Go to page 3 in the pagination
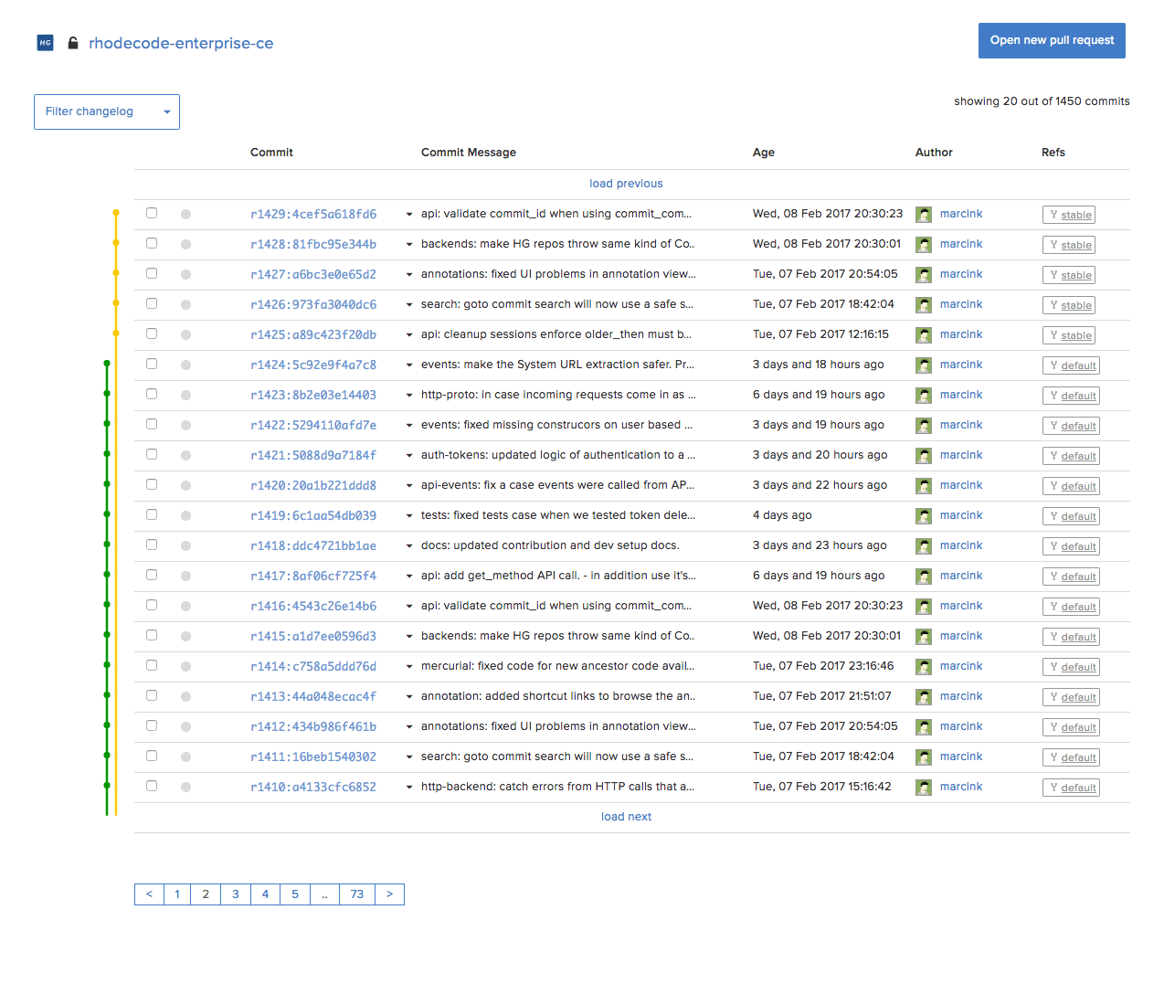This screenshot has height=1005, width=1164. 236,894
